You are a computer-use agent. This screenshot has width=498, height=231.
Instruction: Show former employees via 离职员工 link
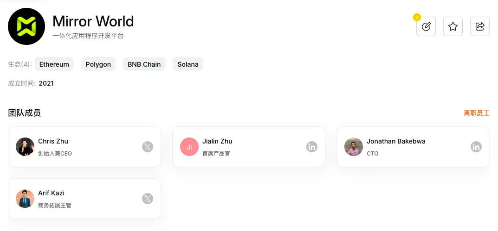477,113
